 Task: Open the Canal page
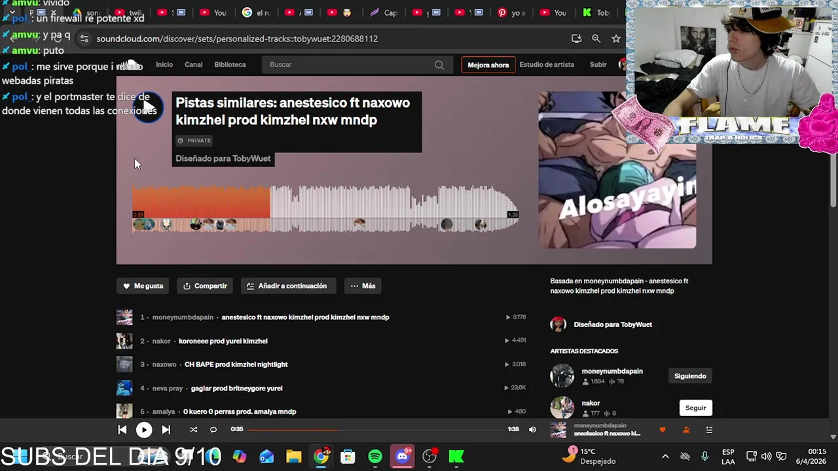tap(193, 65)
